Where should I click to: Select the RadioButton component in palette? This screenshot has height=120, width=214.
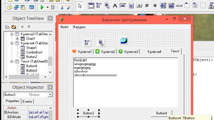155,6
